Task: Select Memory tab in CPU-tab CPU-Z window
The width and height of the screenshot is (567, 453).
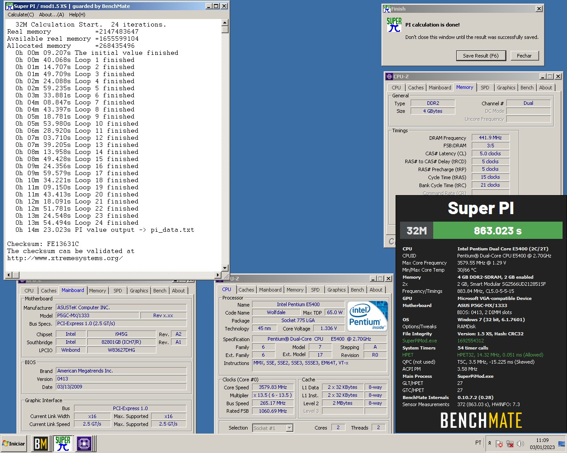Action: 295,290
